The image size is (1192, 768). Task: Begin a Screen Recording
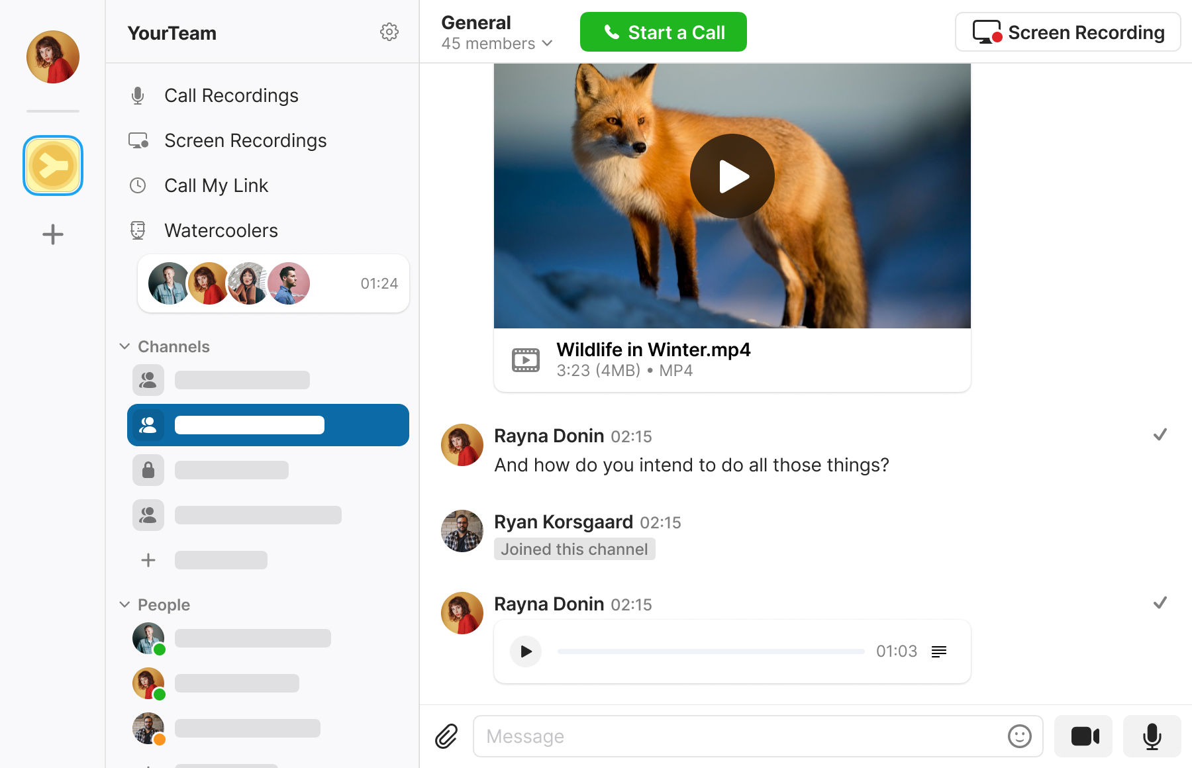coord(1068,32)
